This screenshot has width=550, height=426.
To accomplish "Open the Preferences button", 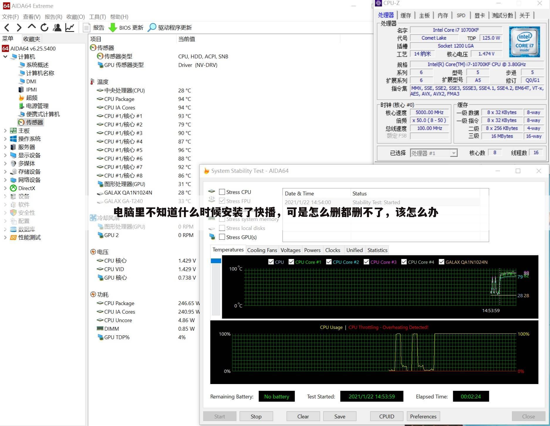I will pos(423,416).
